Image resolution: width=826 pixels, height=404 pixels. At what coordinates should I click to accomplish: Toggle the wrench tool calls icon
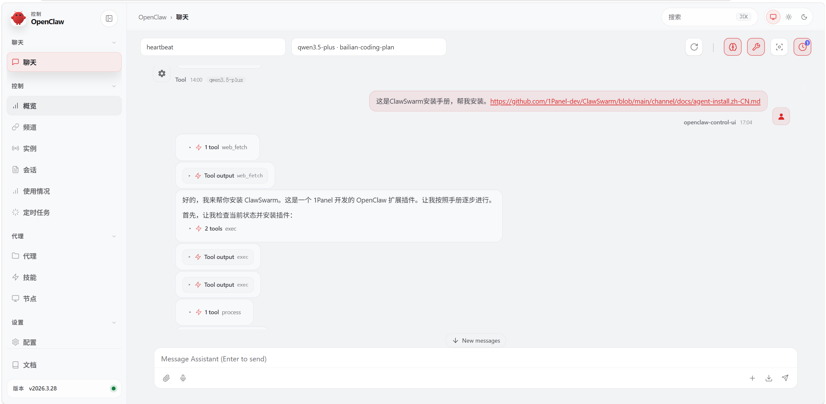(x=756, y=47)
